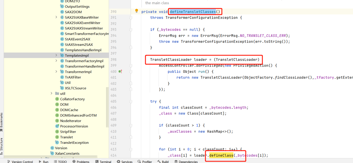The height and width of the screenshot is (163, 353).
Task: Select the DOMEnhancedForDTM file in the tree
Action: 78,115
